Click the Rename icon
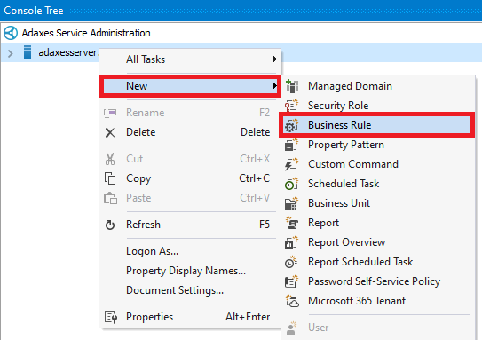The width and height of the screenshot is (482, 340). point(110,113)
